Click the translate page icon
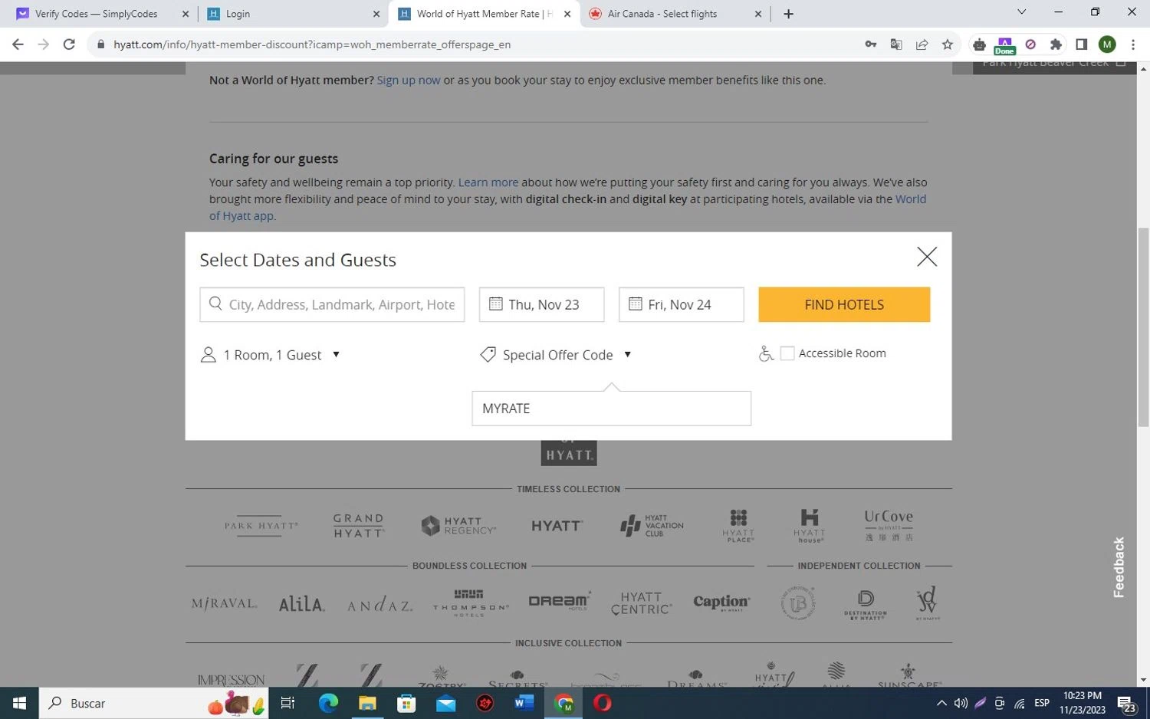This screenshot has height=719, width=1150. 896,44
